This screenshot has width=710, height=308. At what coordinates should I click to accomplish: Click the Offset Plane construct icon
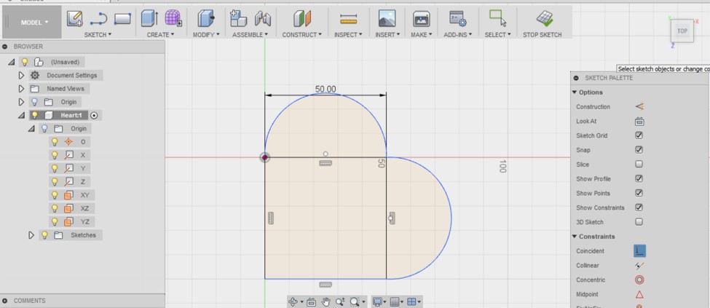click(302, 19)
